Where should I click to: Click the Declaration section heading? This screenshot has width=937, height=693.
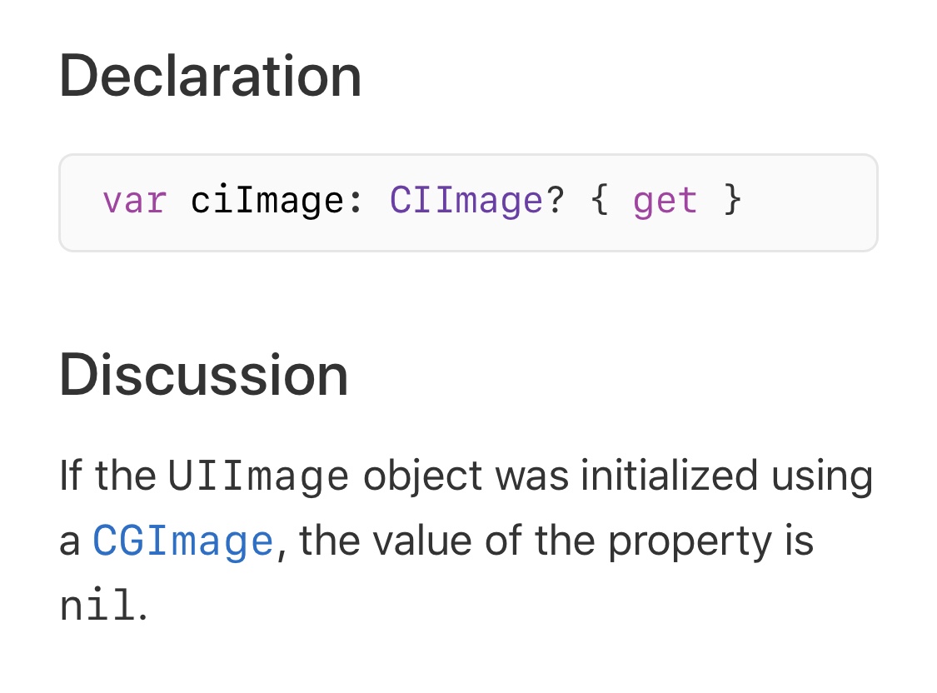tap(211, 76)
